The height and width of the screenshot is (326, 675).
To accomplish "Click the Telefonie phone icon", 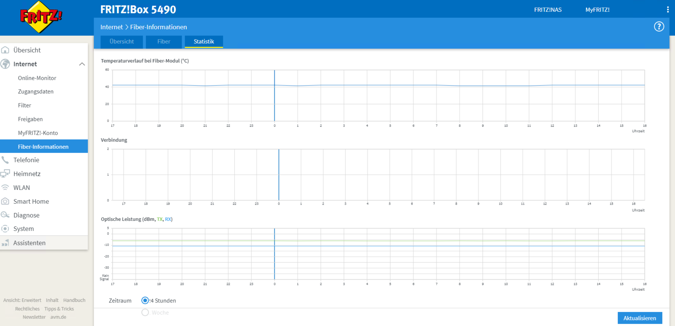I will click(5, 160).
